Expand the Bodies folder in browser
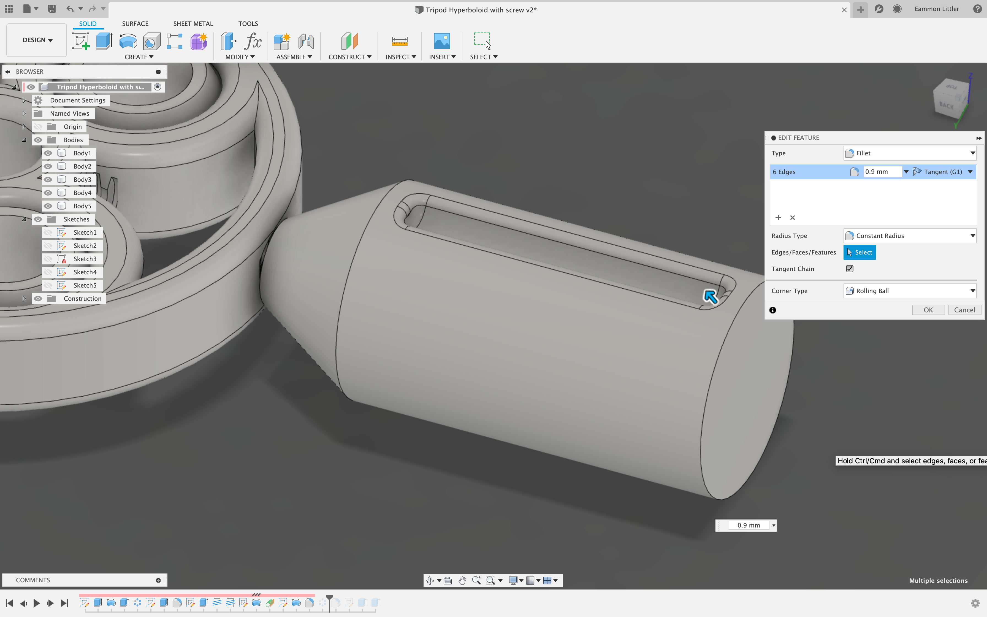The image size is (987, 617). tap(24, 139)
